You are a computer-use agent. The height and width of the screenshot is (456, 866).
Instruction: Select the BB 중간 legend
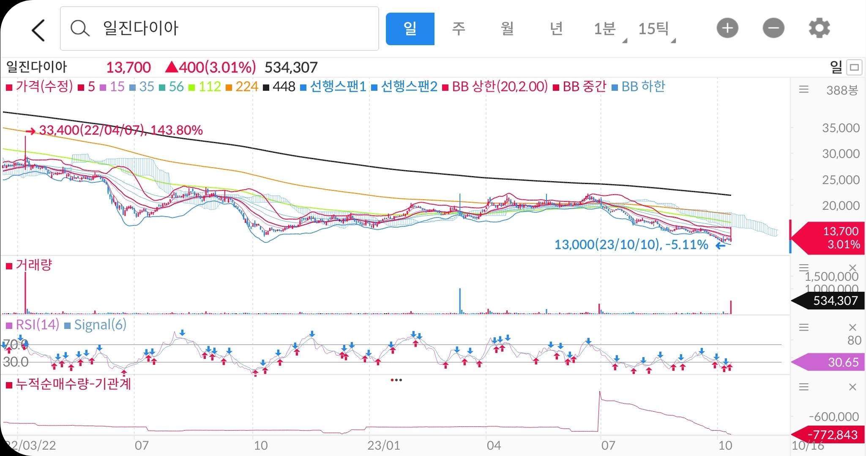click(580, 87)
